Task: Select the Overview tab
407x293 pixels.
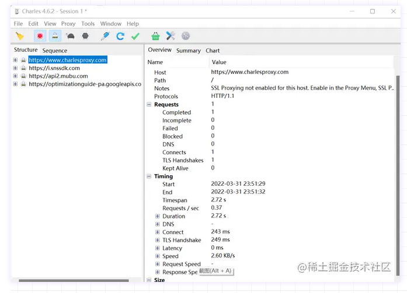Action: click(159, 50)
